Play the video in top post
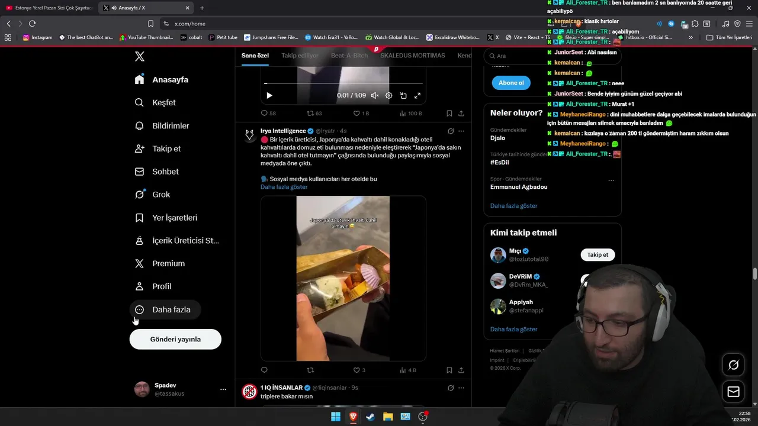Viewport: 758px width, 426px height. 269,95
